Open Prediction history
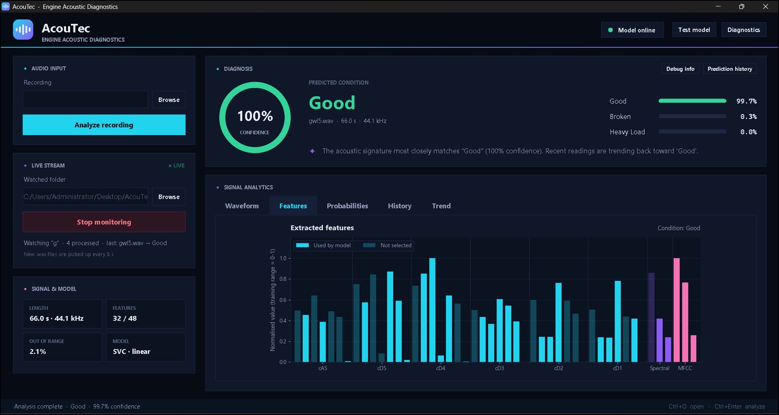Image resolution: width=779 pixels, height=415 pixels. [x=729, y=69]
